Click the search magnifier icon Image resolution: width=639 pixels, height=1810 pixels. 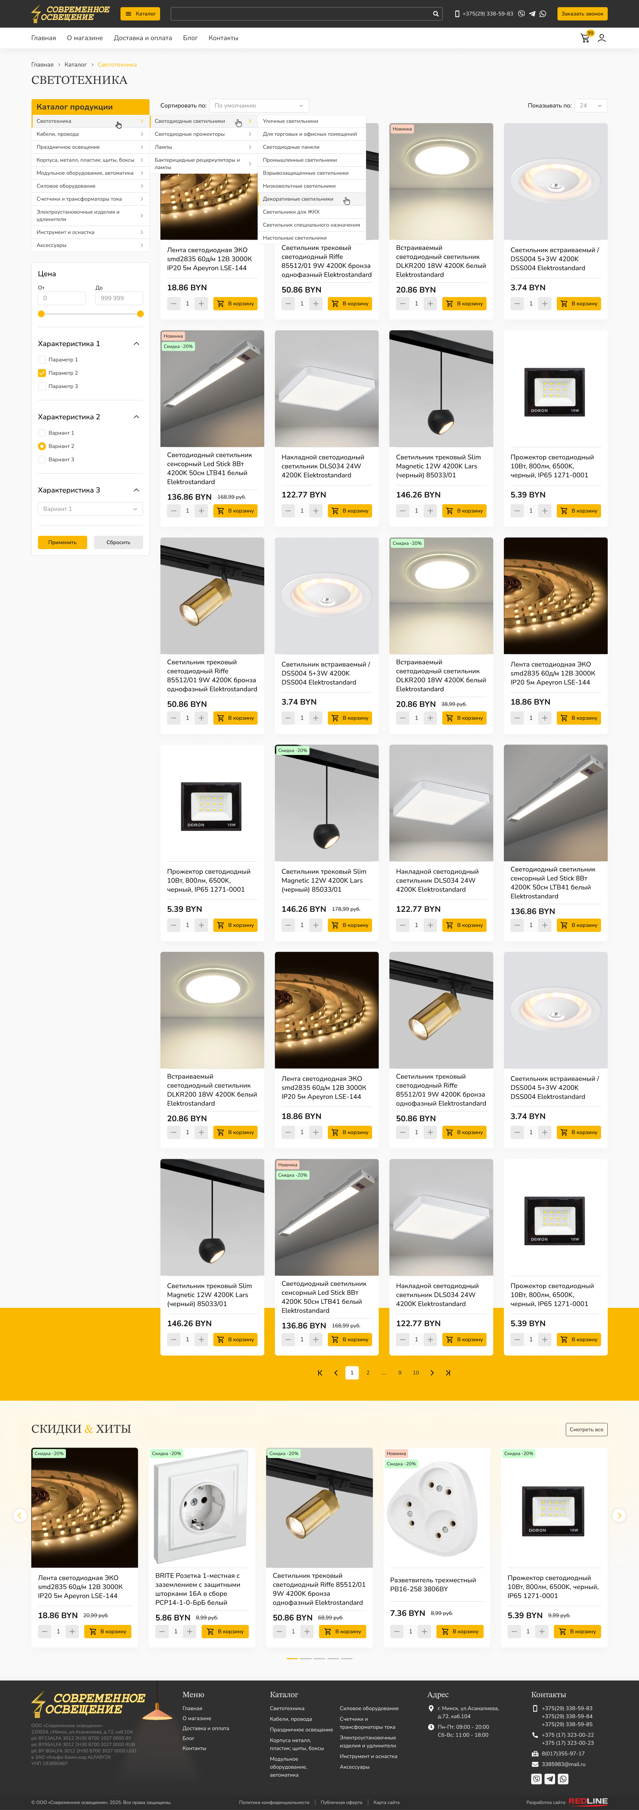(436, 13)
